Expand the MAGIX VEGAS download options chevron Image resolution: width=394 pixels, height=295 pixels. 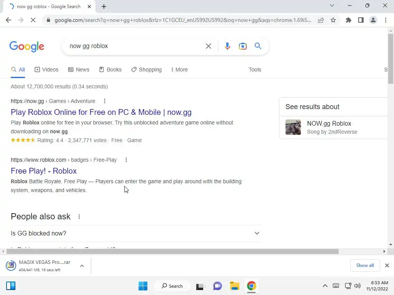pyautogui.click(x=82, y=266)
